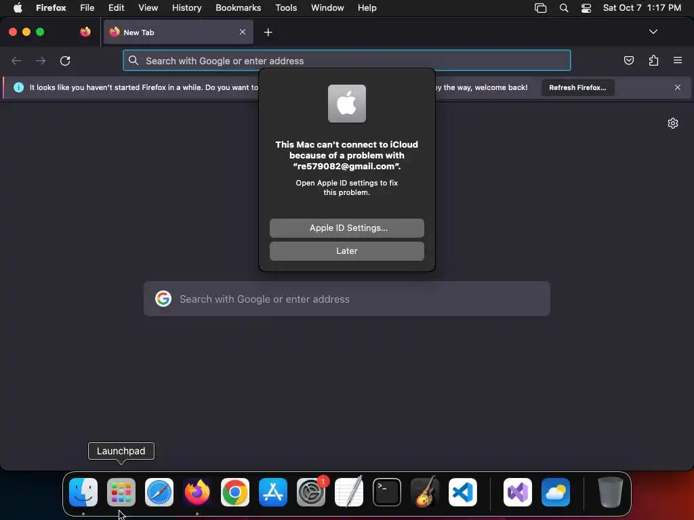694x520 pixels.
Task: Open the Edit menu
Action: tap(117, 8)
